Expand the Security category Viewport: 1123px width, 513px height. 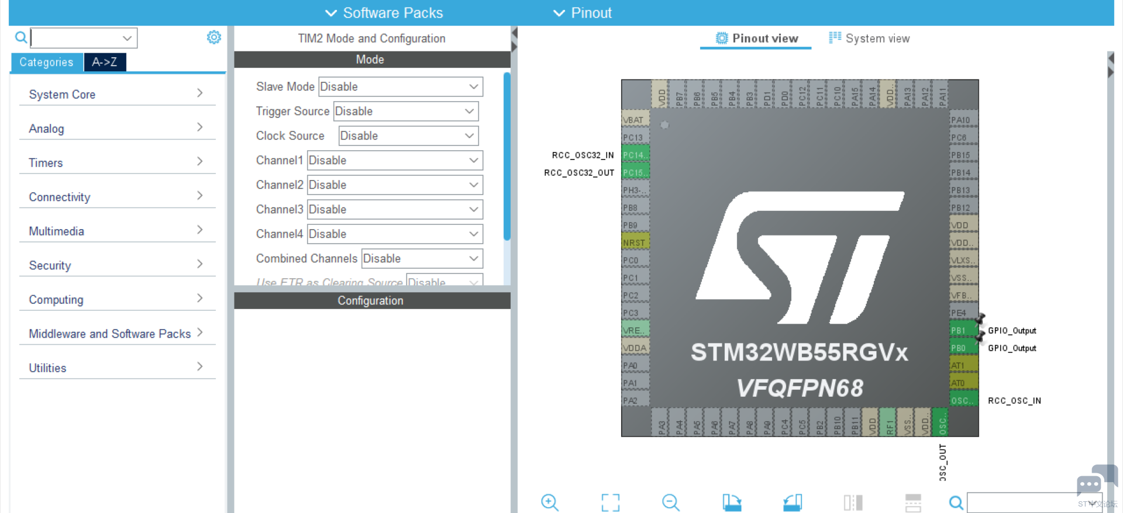click(x=117, y=265)
